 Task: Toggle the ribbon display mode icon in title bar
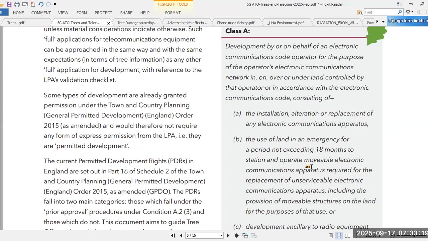pos(399,4)
